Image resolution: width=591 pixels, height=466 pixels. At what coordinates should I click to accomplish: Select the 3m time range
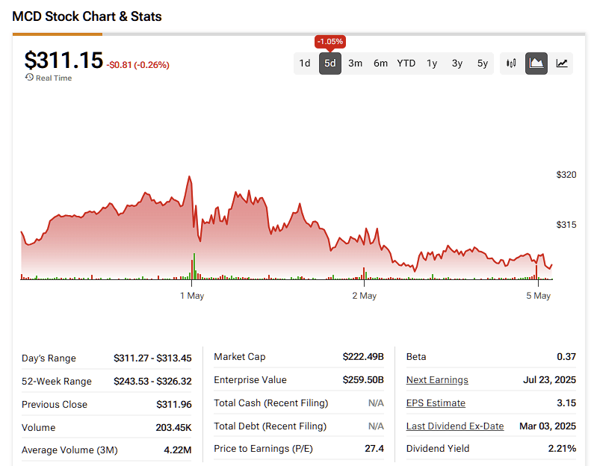click(355, 63)
